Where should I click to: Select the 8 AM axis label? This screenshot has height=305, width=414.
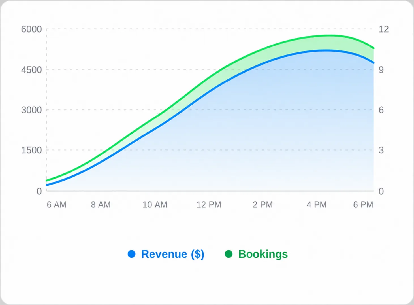coord(101,205)
